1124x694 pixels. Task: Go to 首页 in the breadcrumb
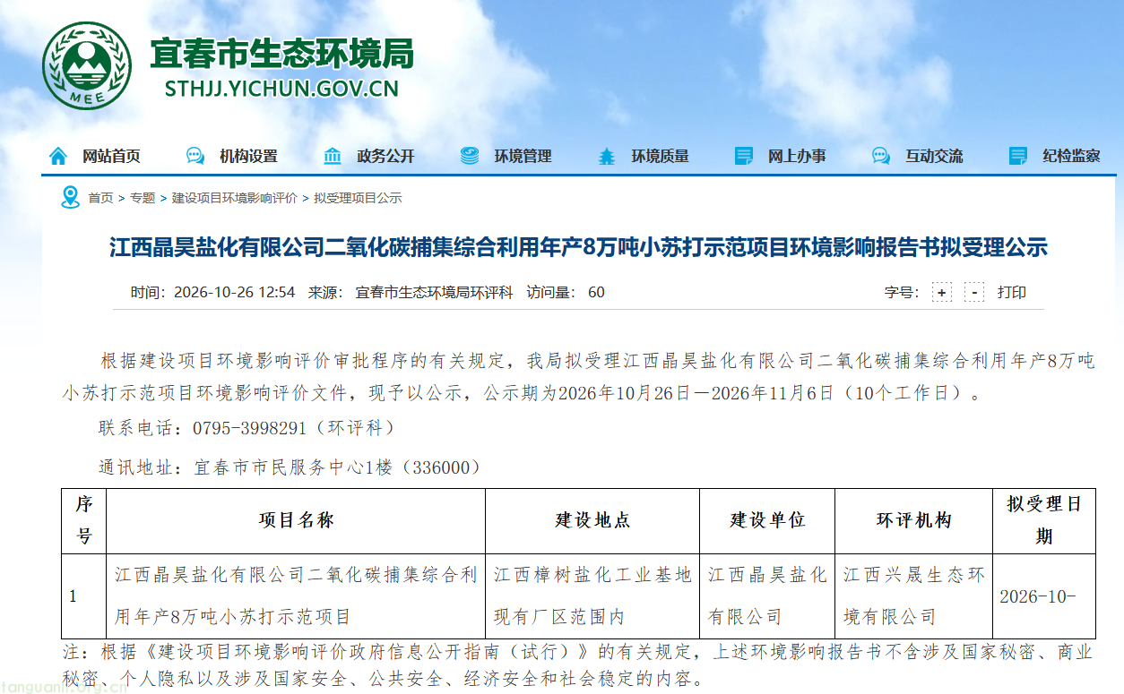(100, 198)
